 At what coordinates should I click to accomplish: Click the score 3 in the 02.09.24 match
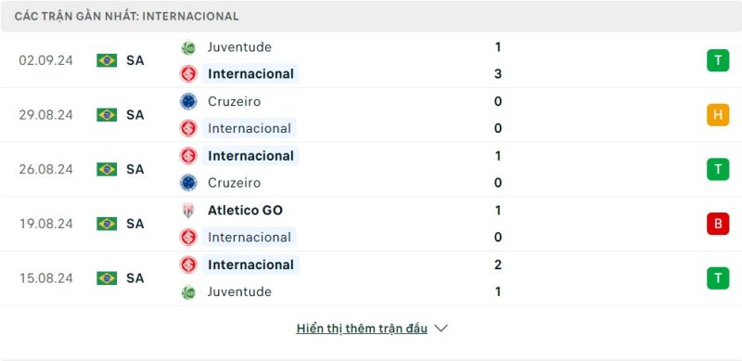(498, 74)
